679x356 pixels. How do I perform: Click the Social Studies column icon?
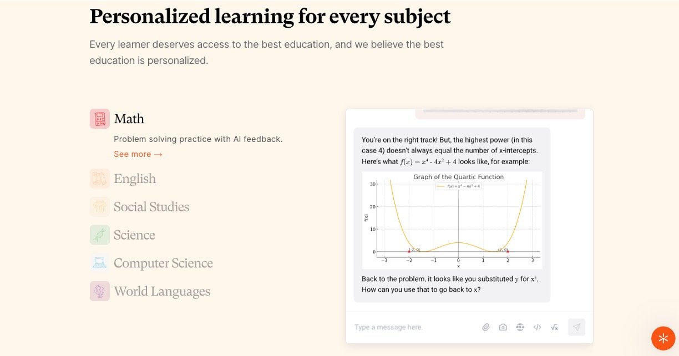pos(100,207)
